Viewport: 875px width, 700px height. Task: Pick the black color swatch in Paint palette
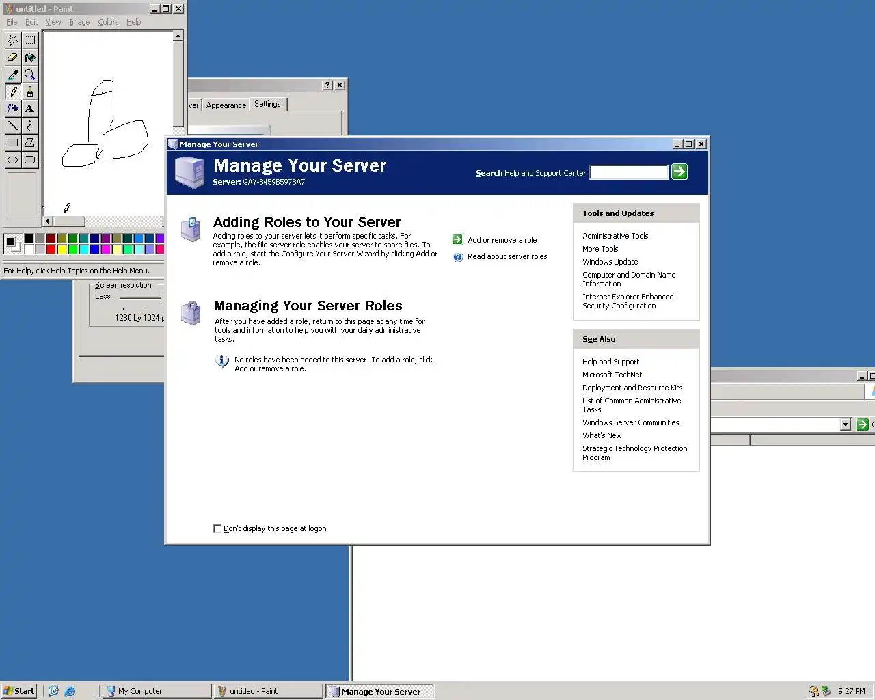29,238
